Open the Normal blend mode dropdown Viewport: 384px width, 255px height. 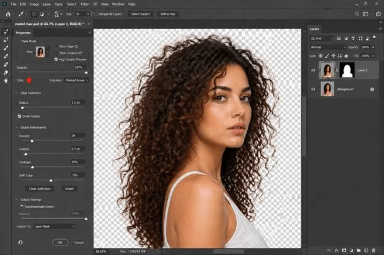[328, 47]
